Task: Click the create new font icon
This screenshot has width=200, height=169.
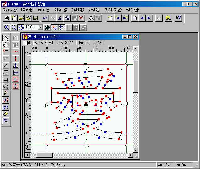Action: point(7,18)
